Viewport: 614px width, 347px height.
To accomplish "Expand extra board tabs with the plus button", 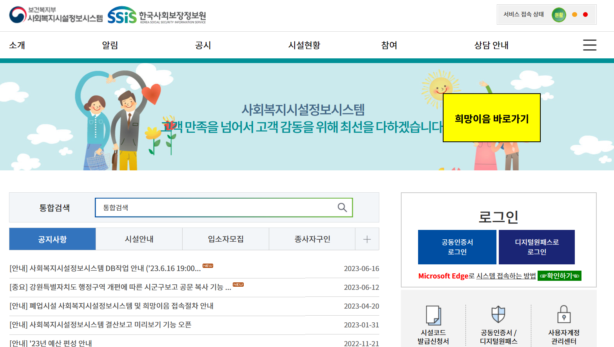I will (367, 239).
